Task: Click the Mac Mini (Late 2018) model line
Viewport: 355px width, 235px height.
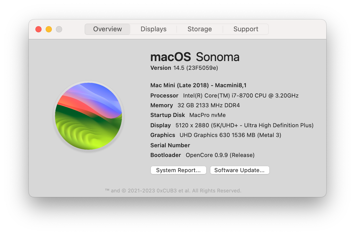Action: 198,85
